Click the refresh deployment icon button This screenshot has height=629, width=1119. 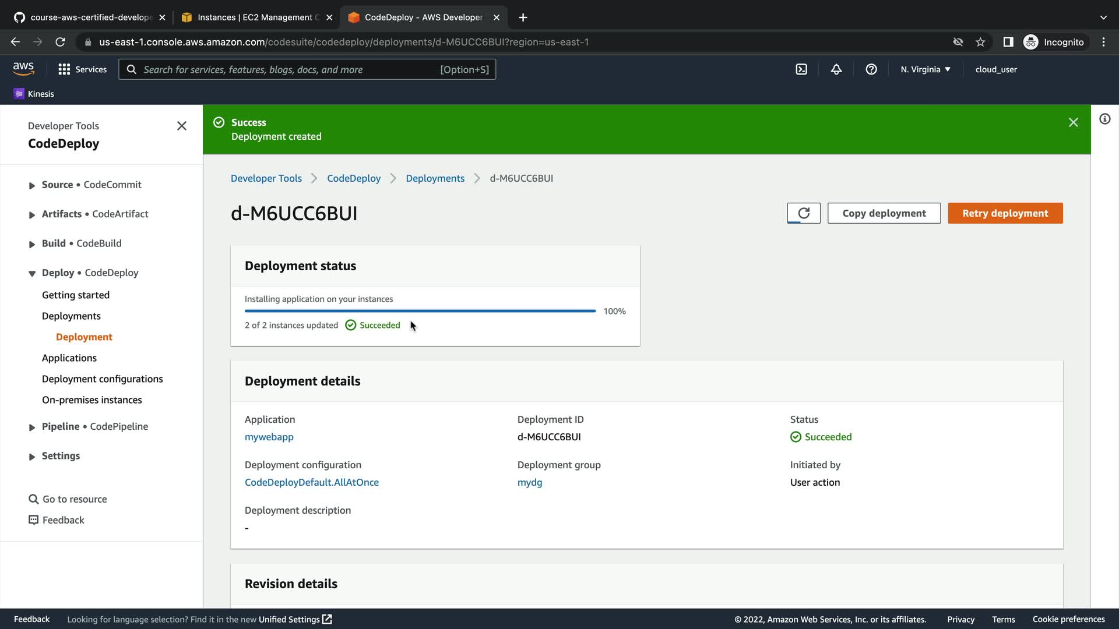[x=803, y=213]
